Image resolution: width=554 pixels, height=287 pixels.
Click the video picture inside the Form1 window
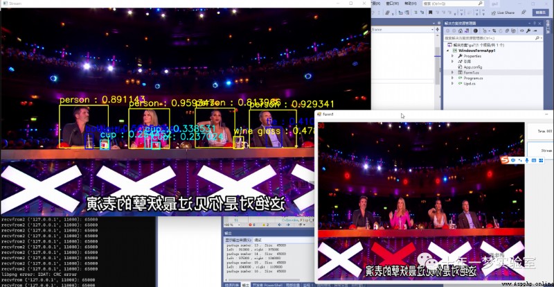click(421, 201)
